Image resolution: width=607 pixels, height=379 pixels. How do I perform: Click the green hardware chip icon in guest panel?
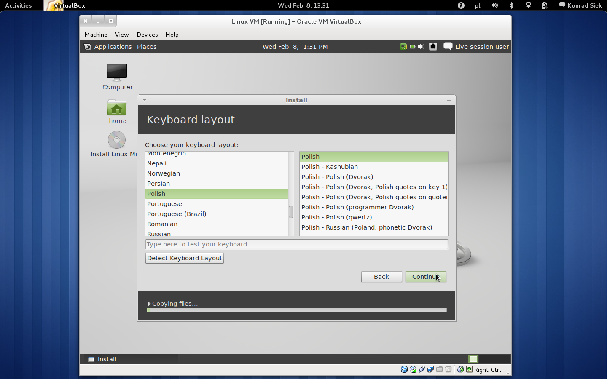click(x=403, y=47)
